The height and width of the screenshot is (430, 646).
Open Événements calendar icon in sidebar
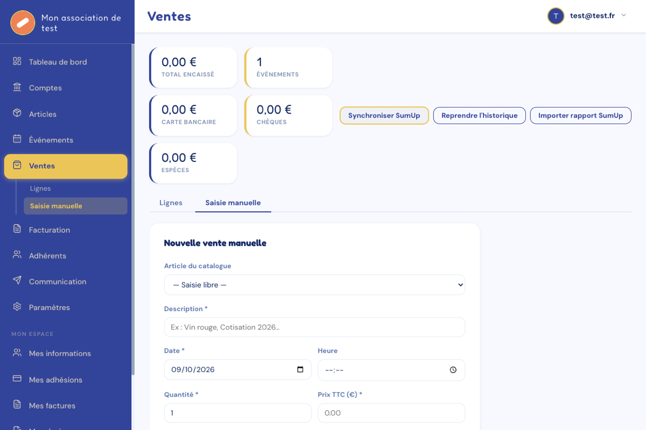pos(17,139)
